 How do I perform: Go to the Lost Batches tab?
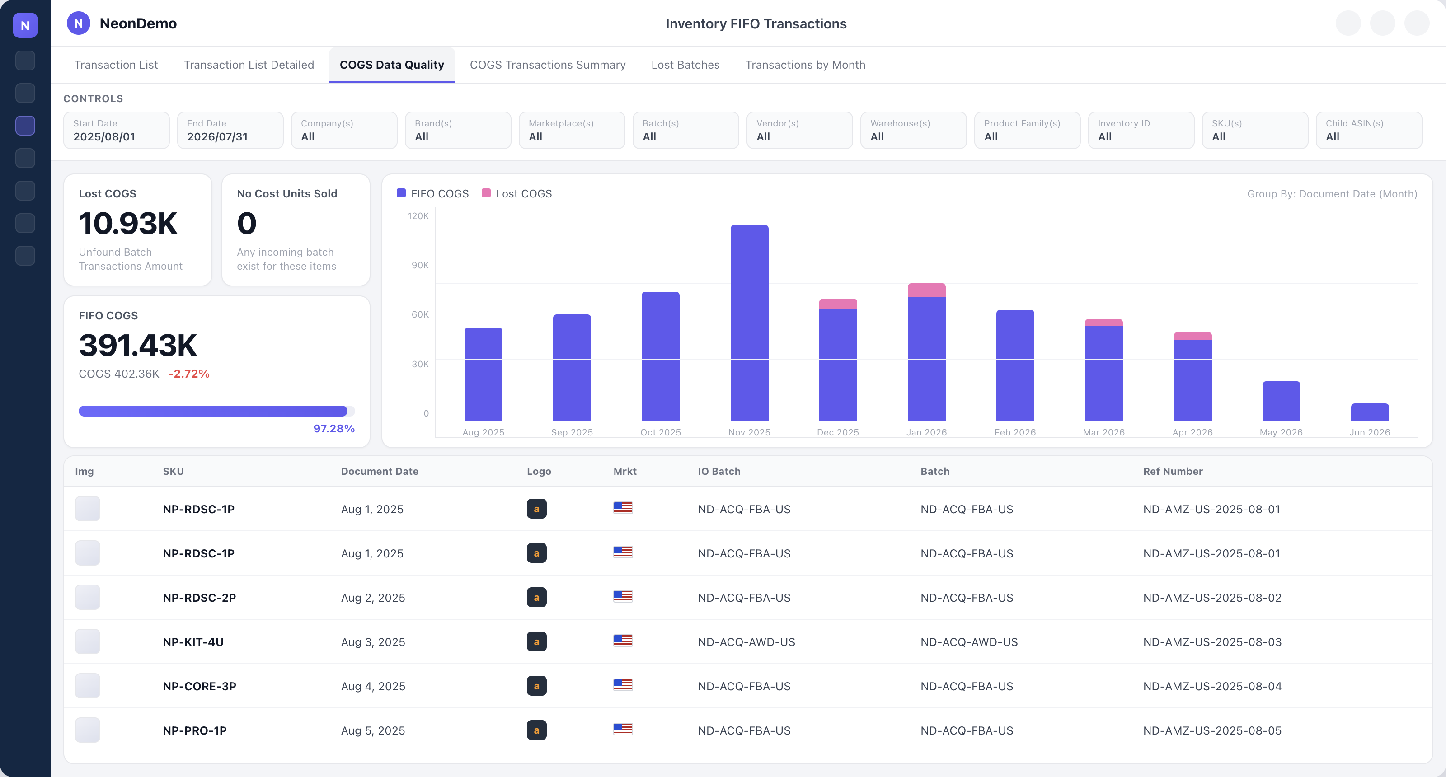tap(685, 65)
